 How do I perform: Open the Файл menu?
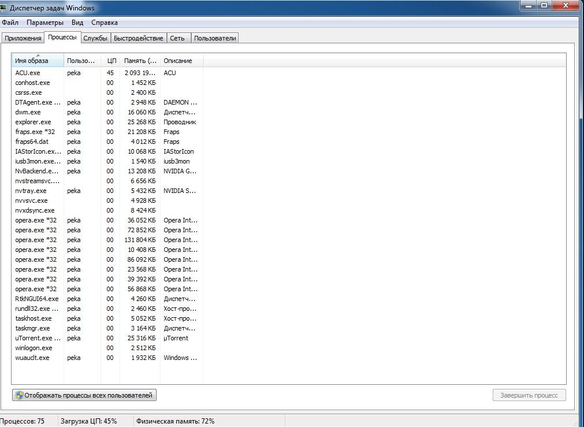click(10, 23)
